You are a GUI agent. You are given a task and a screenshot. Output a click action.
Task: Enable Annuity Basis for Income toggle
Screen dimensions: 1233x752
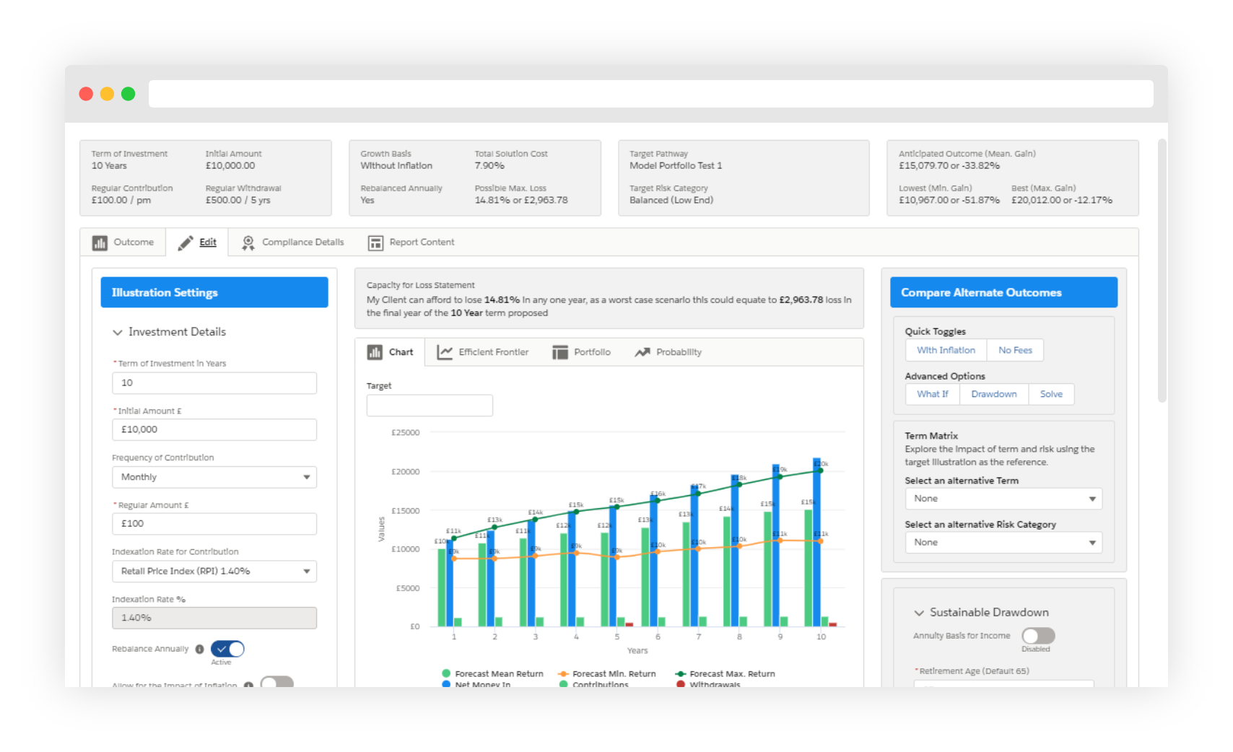(x=1038, y=636)
